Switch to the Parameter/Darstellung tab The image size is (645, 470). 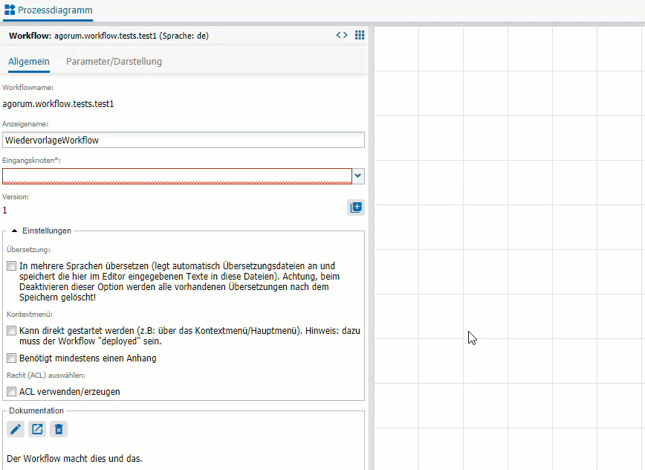114,62
